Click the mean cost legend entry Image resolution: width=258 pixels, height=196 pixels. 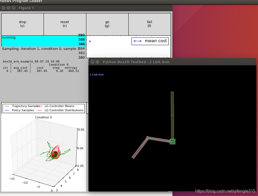[150, 41]
